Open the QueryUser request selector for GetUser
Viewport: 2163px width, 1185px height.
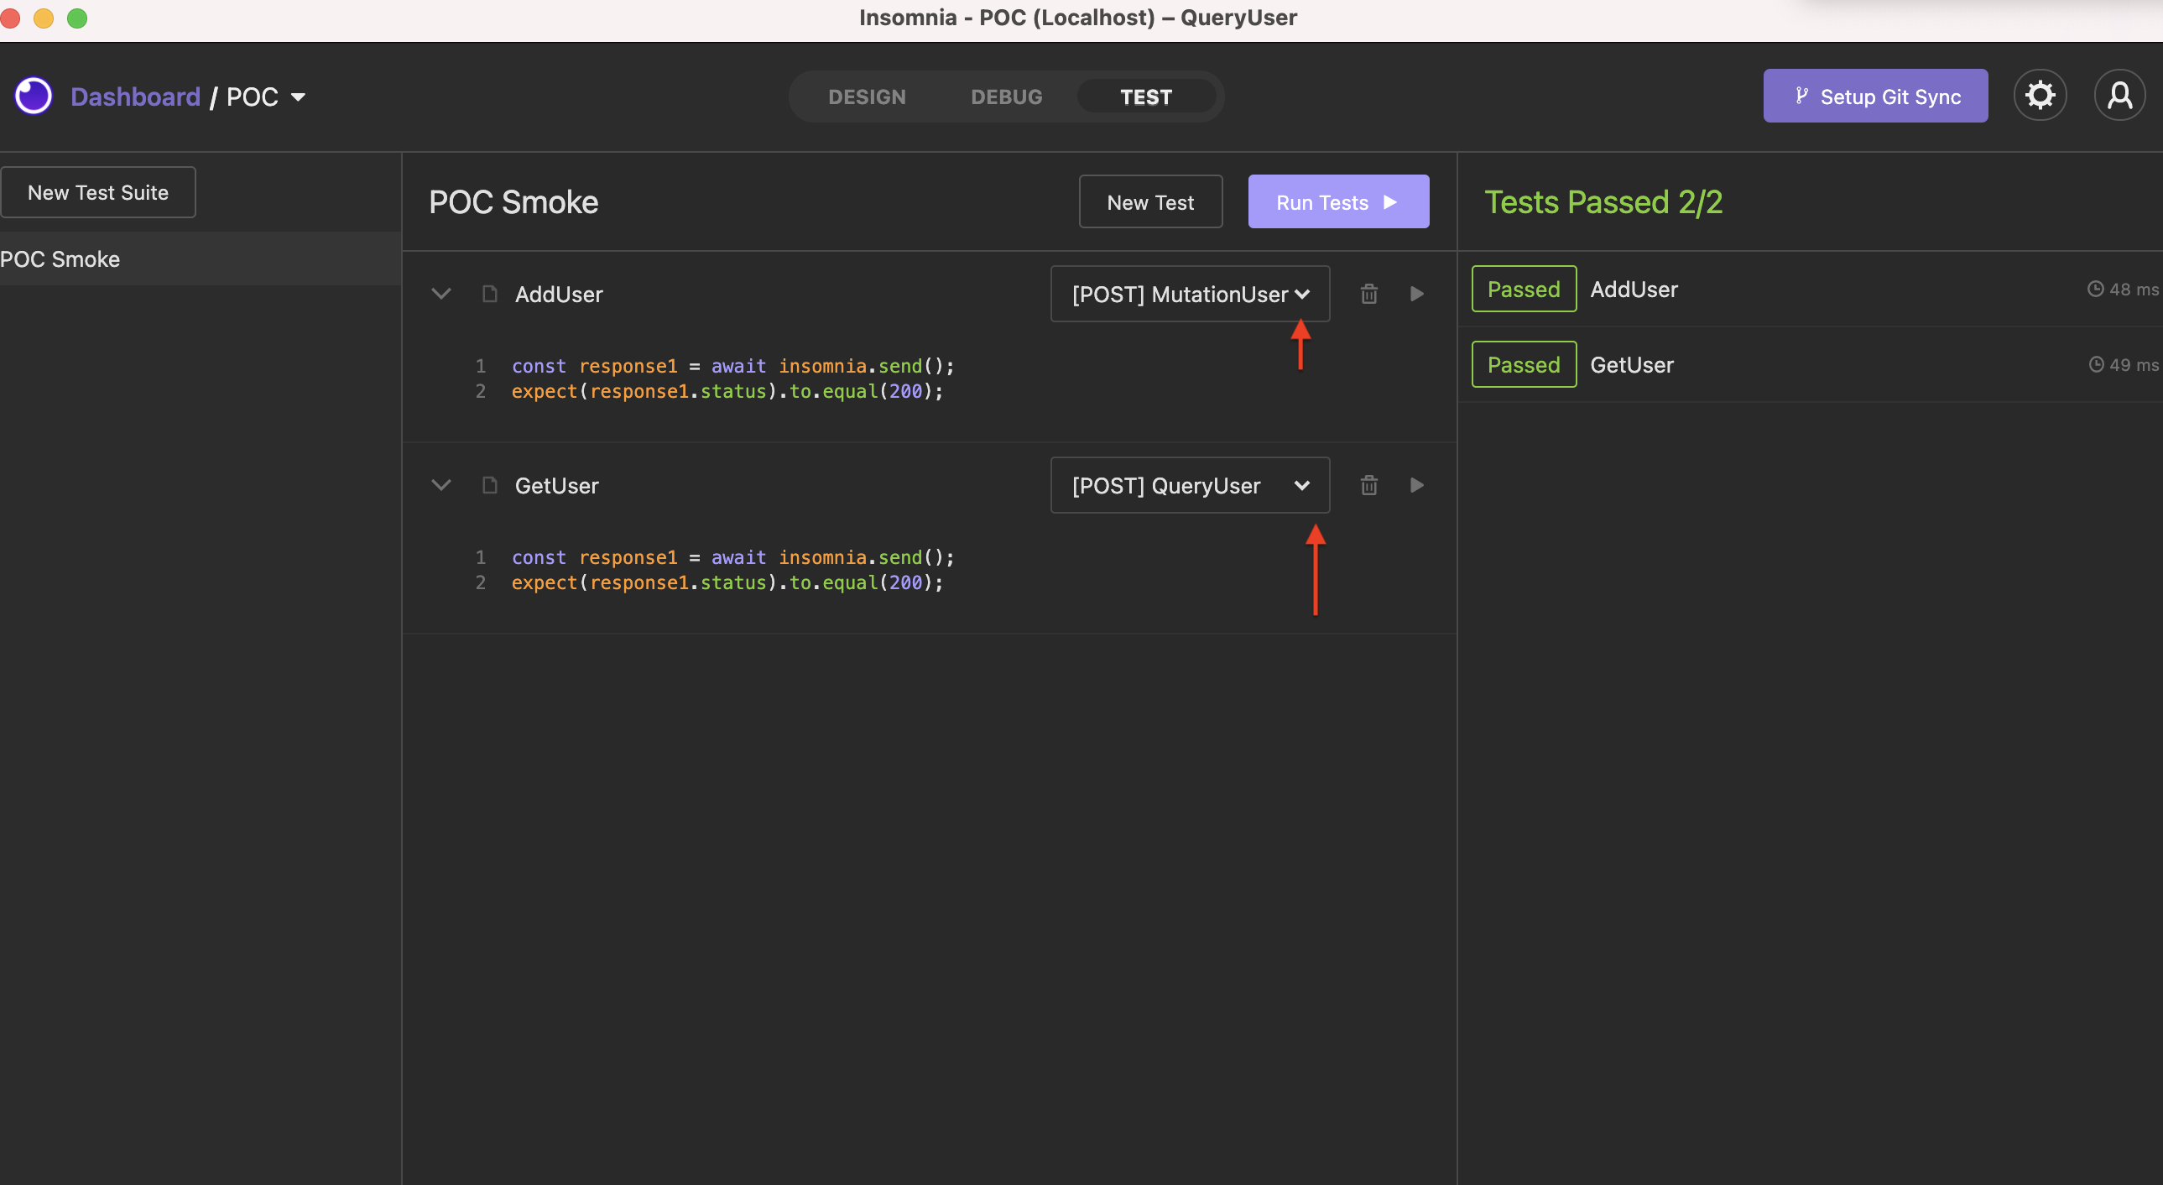click(1190, 484)
